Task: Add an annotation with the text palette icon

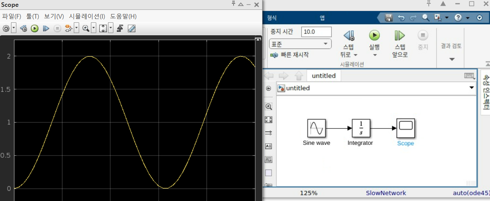Action: coord(269,146)
